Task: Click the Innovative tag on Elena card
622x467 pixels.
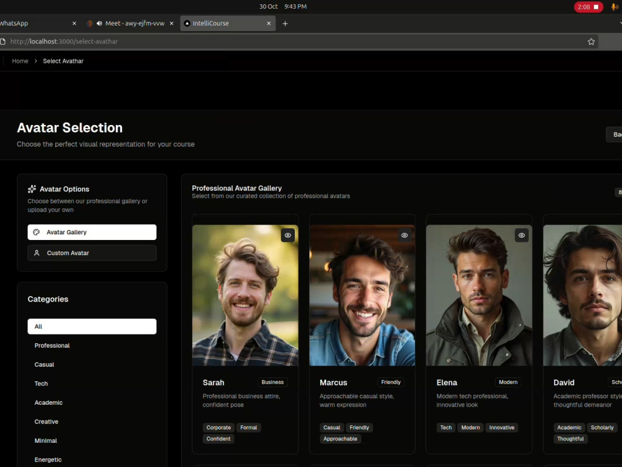Action: [502, 427]
